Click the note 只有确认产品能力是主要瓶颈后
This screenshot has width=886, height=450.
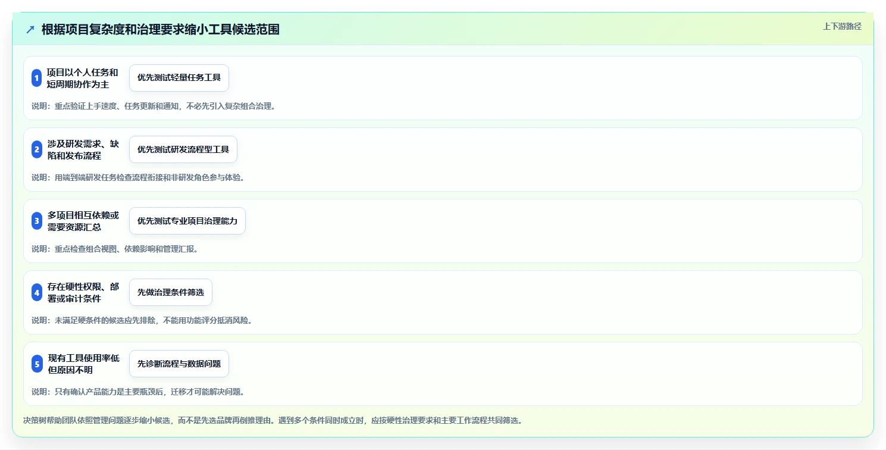138,392
